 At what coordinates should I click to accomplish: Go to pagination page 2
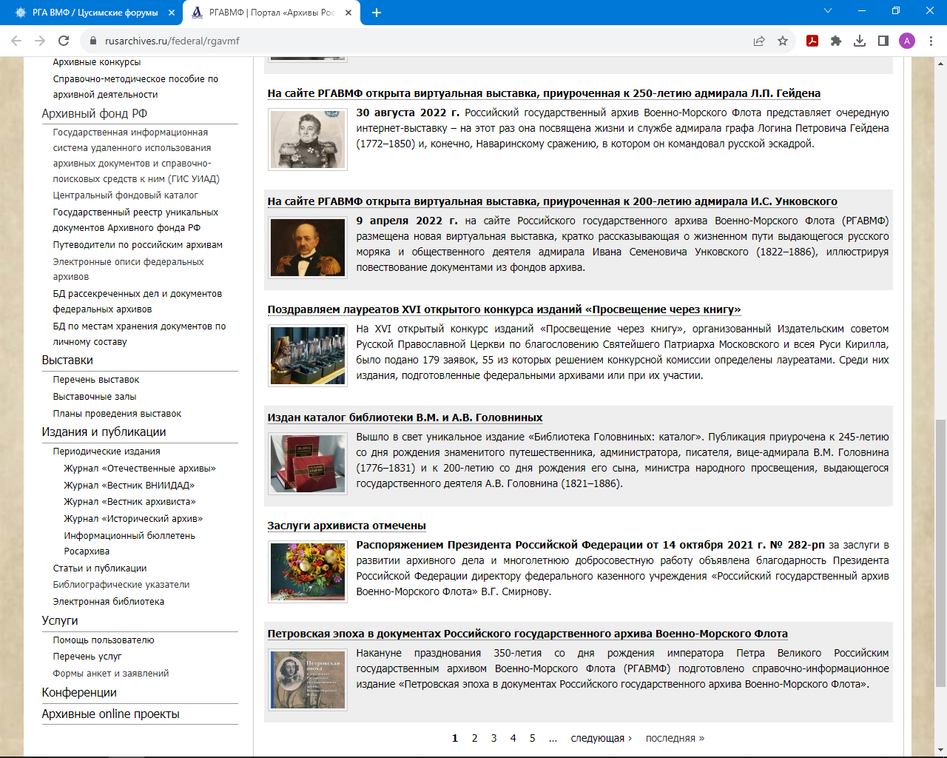click(x=474, y=738)
